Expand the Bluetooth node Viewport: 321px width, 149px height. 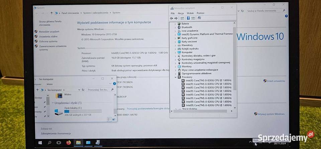[175, 27]
